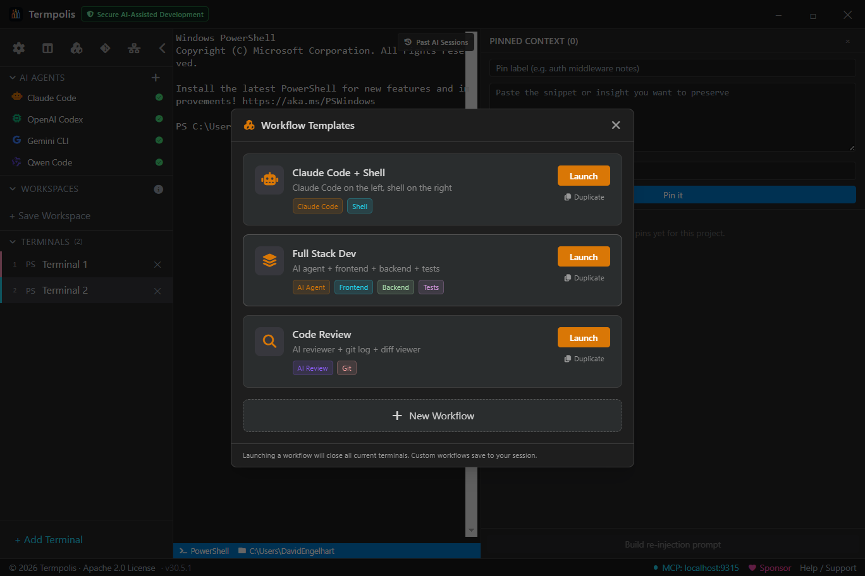Close Terminal 1 with its X

157,265
